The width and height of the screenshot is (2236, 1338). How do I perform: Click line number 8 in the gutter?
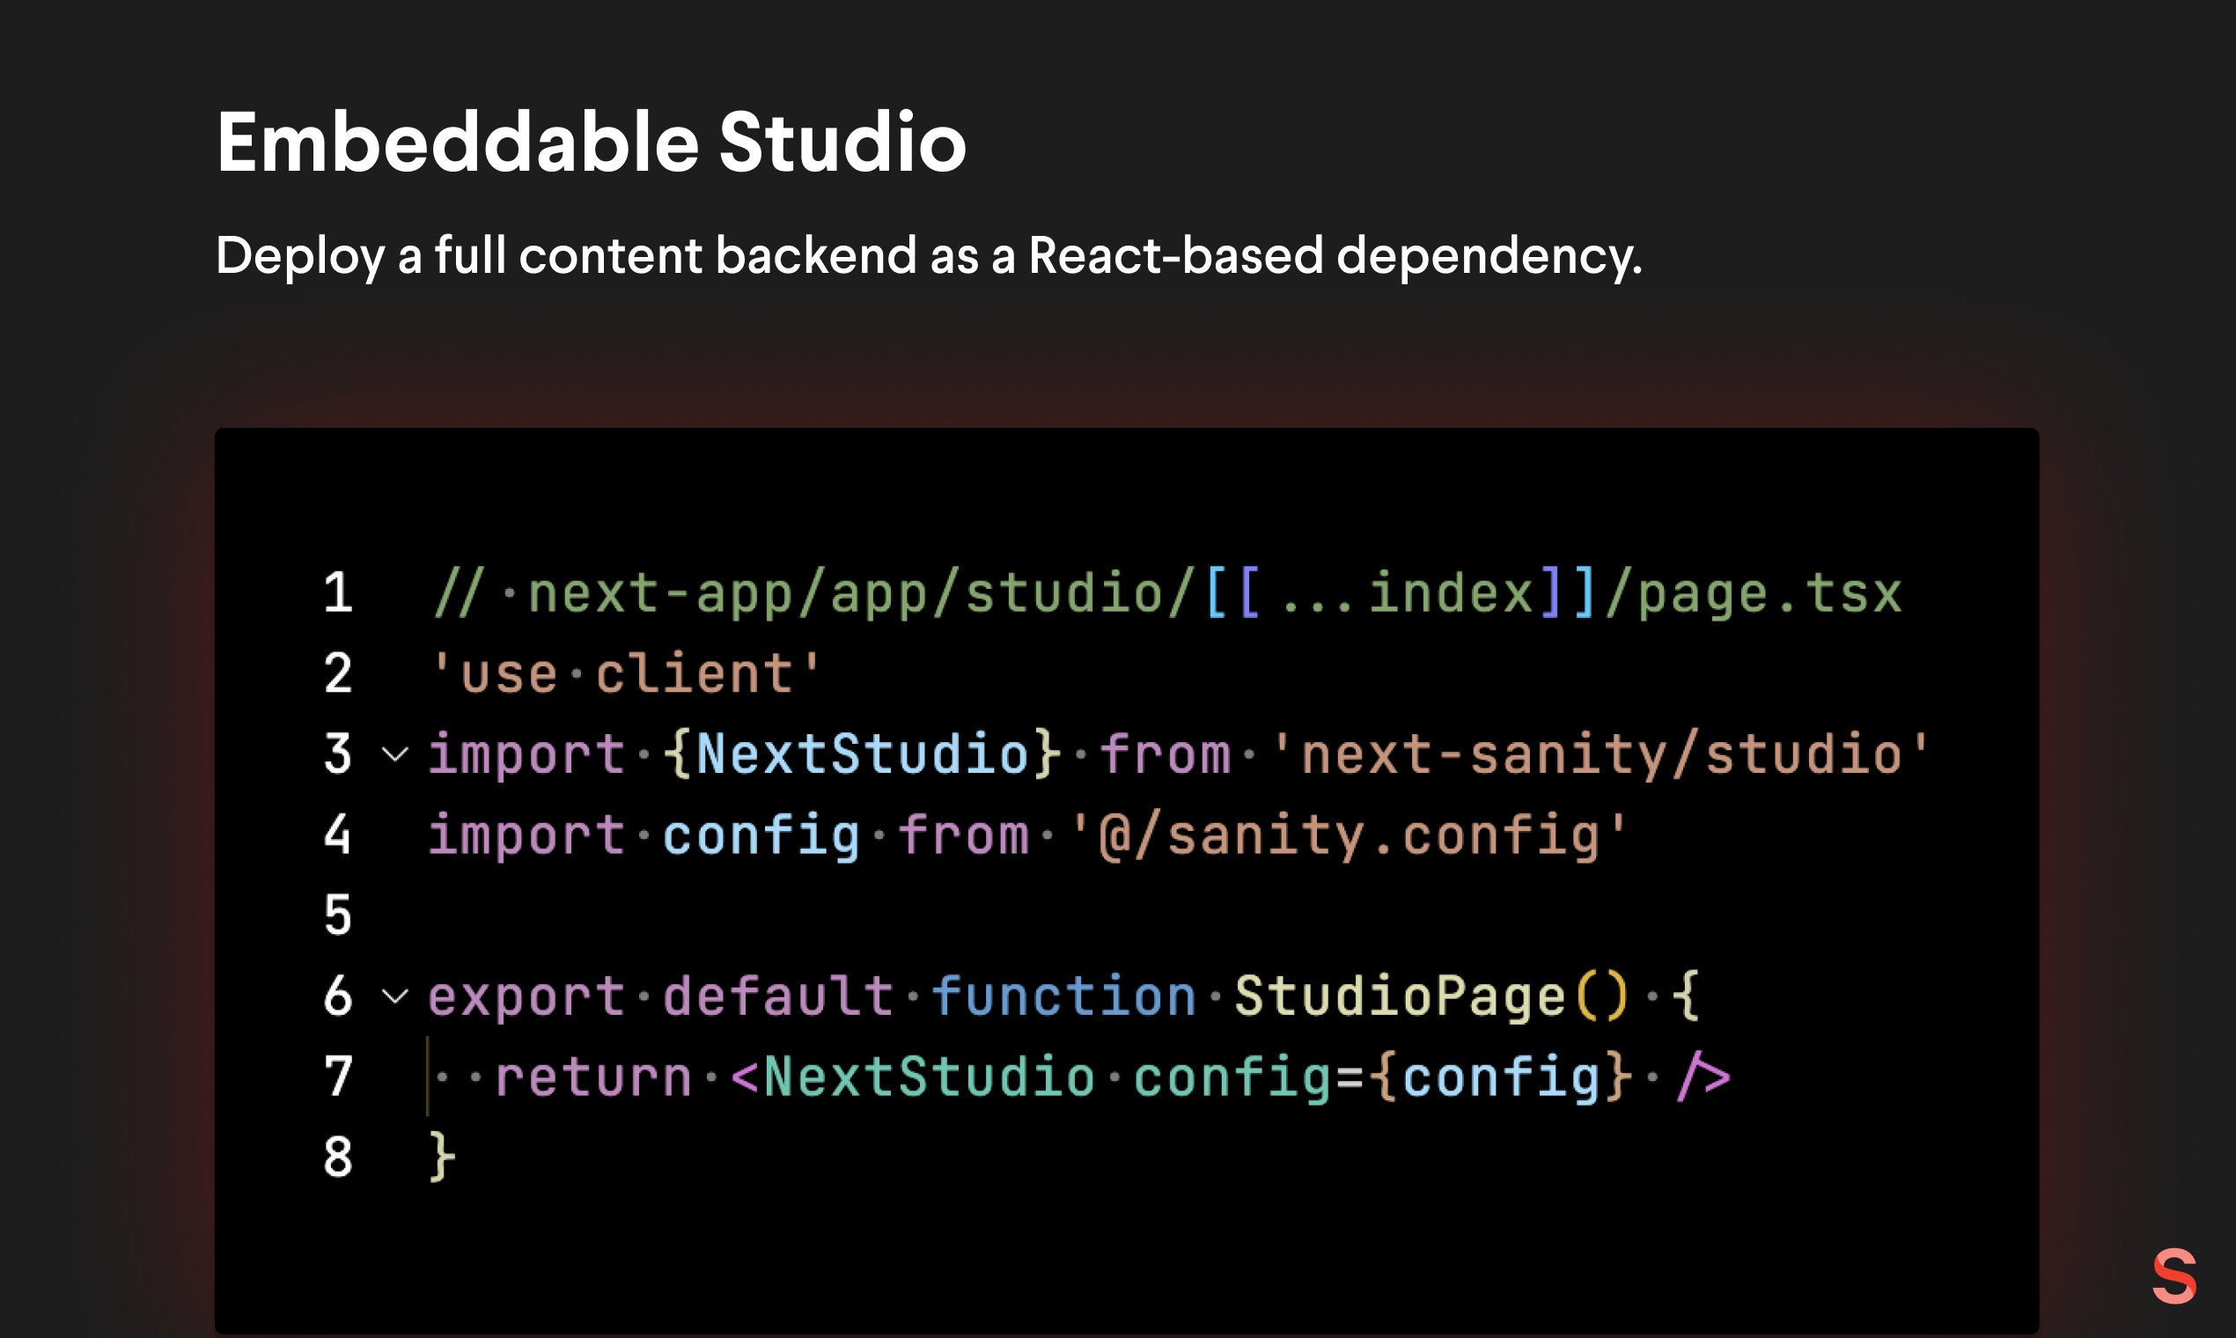coord(338,1157)
